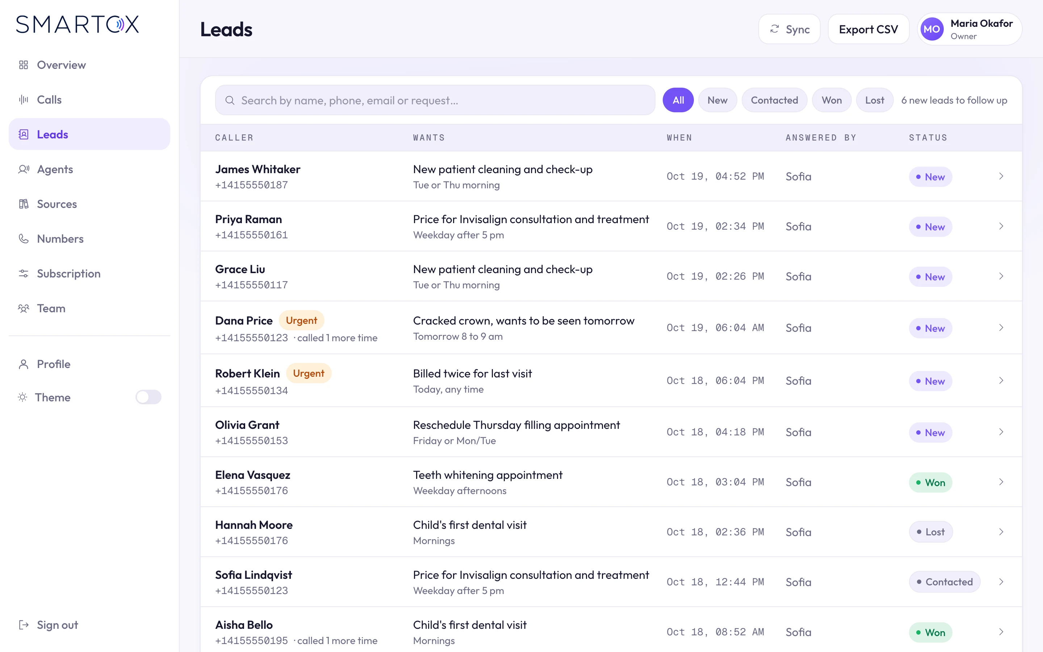Click the Leads contact-card icon
This screenshot has width=1043, height=652.
pyautogui.click(x=23, y=134)
